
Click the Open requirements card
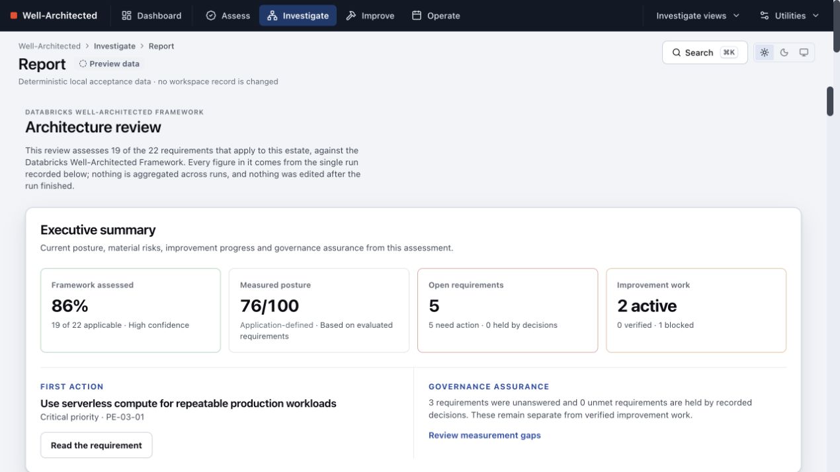point(507,310)
